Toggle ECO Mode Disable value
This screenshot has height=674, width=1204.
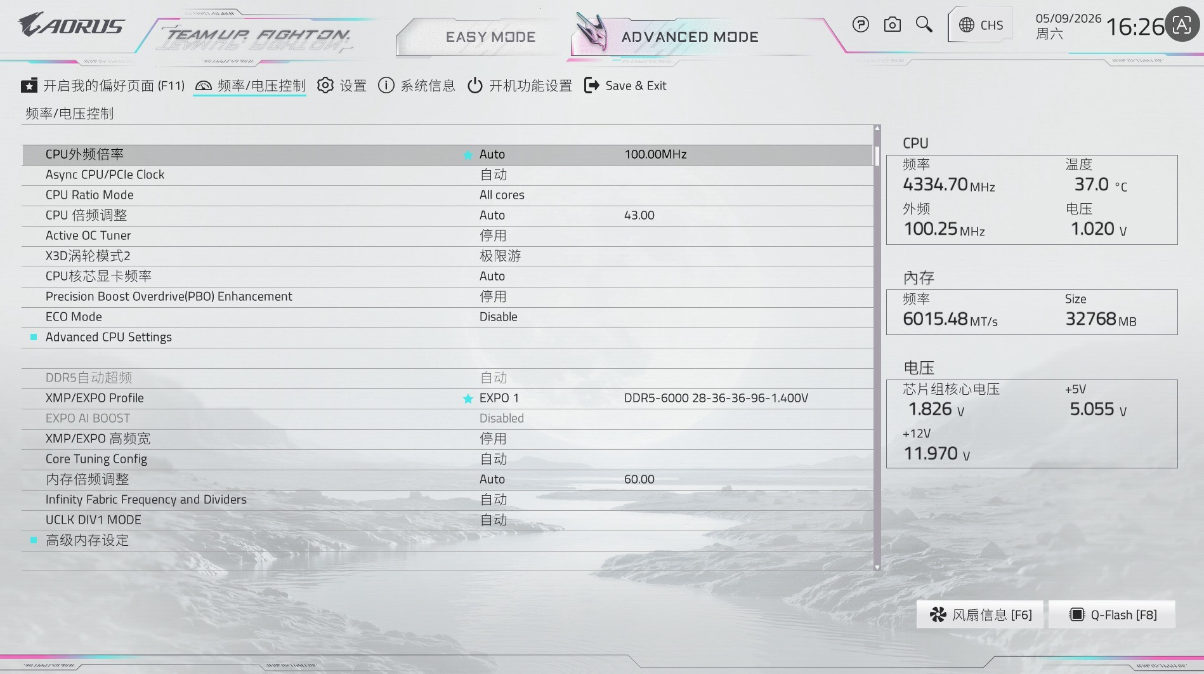coord(498,317)
